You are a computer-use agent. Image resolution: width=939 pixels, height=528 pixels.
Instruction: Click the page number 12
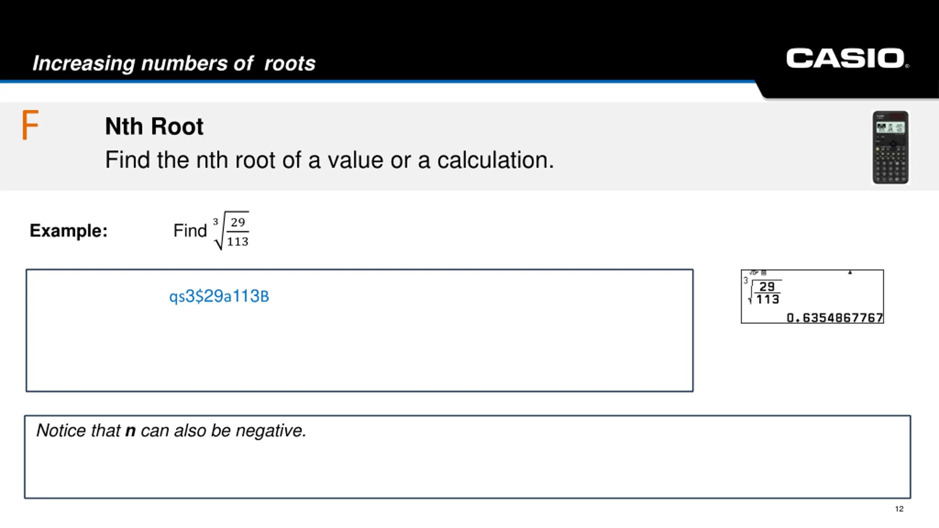click(x=899, y=509)
